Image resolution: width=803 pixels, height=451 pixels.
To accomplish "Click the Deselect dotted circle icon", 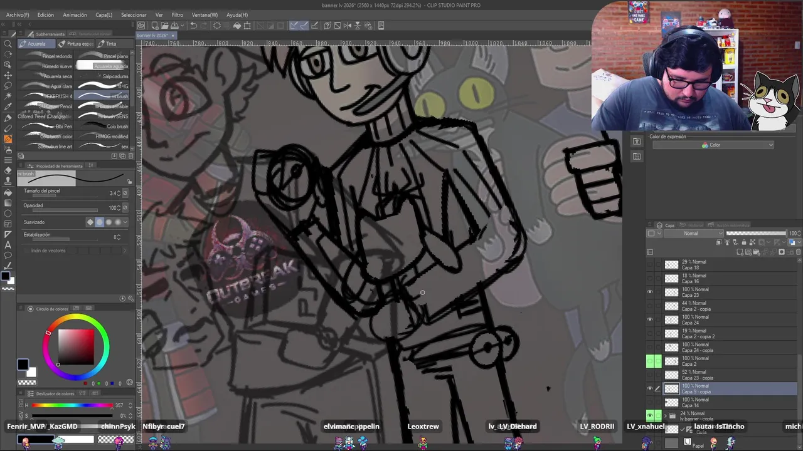I will click(x=217, y=26).
